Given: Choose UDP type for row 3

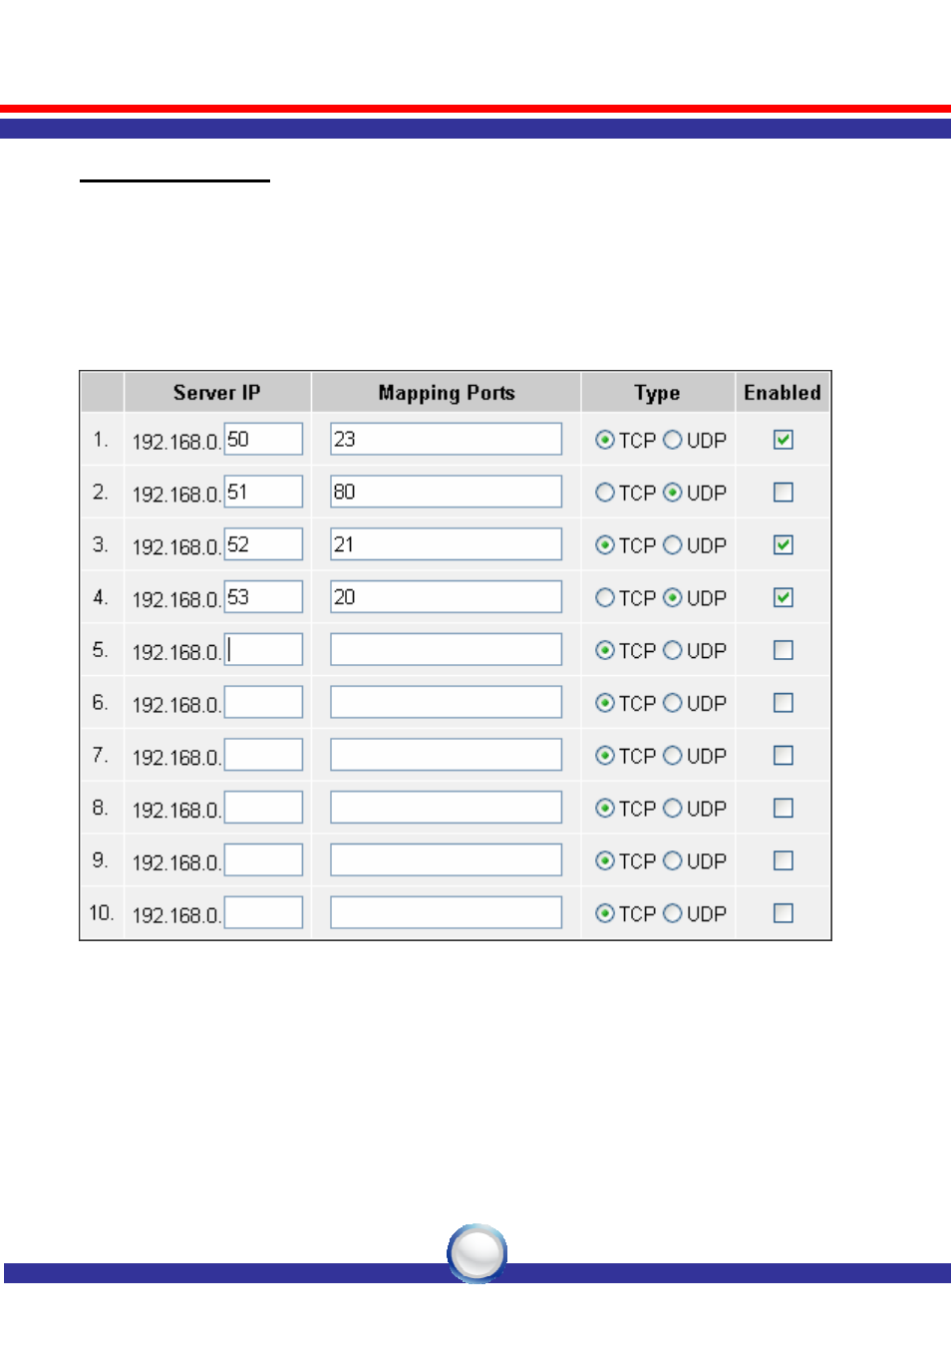Looking at the screenshot, I should [673, 545].
